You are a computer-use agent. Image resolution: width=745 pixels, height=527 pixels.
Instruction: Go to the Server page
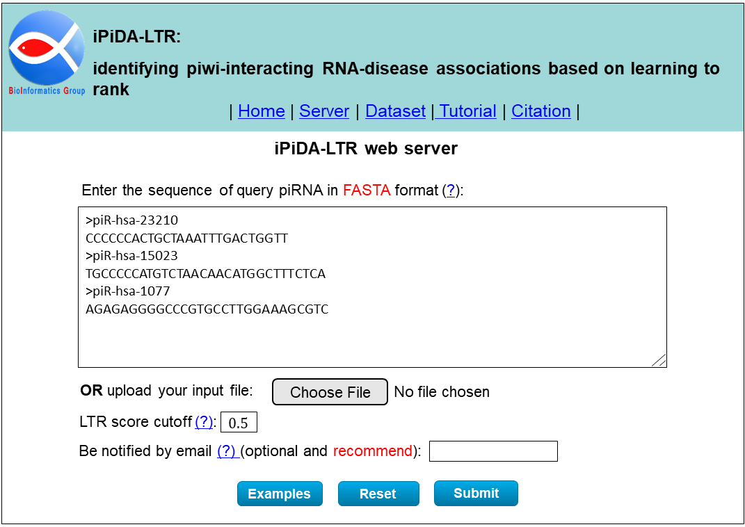point(324,111)
